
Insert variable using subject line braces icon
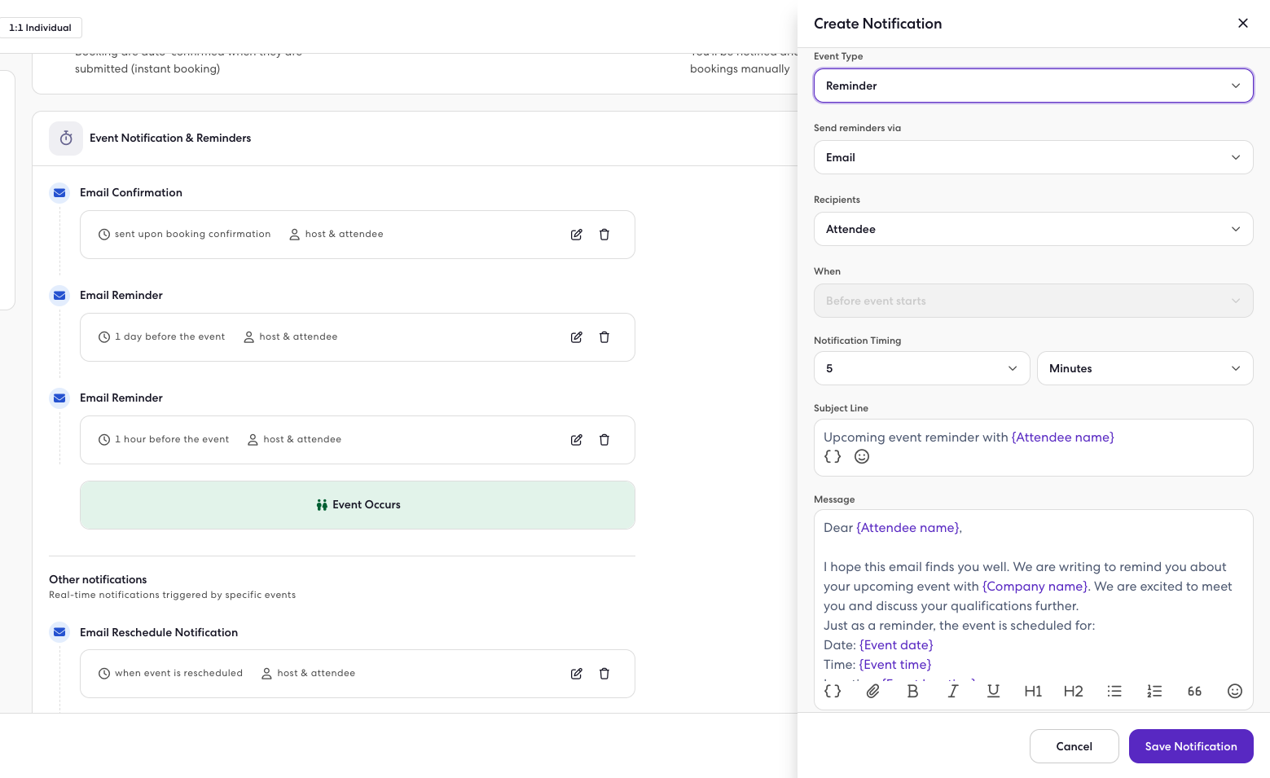click(x=833, y=457)
